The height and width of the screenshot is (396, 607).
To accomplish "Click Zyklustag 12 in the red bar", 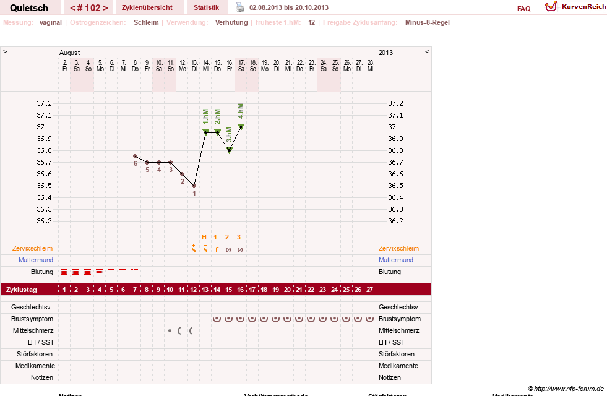I will click(x=193, y=290).
